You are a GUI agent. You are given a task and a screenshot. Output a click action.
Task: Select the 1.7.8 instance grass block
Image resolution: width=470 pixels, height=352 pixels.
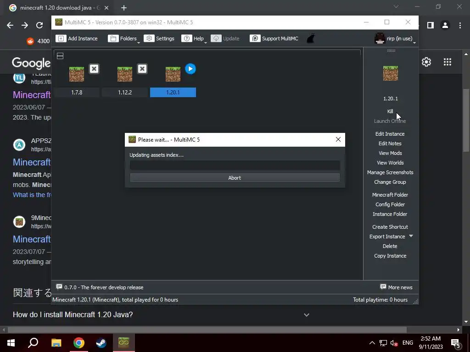77,74
